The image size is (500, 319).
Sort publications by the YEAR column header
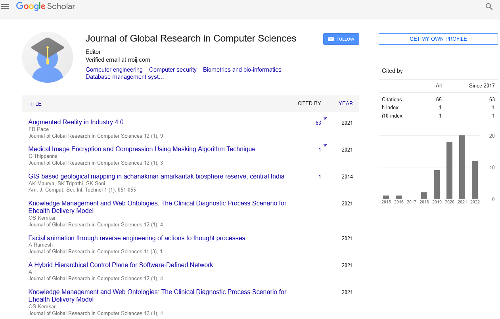(x=345, y=104)
